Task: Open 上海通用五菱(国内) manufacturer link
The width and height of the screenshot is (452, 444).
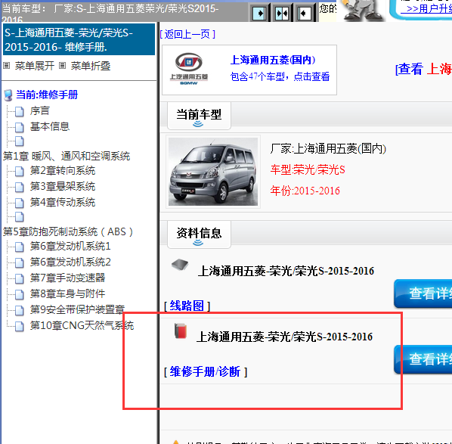Action: coord(273,60)
